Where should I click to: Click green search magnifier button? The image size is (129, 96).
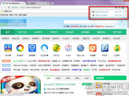pos(122,22)
